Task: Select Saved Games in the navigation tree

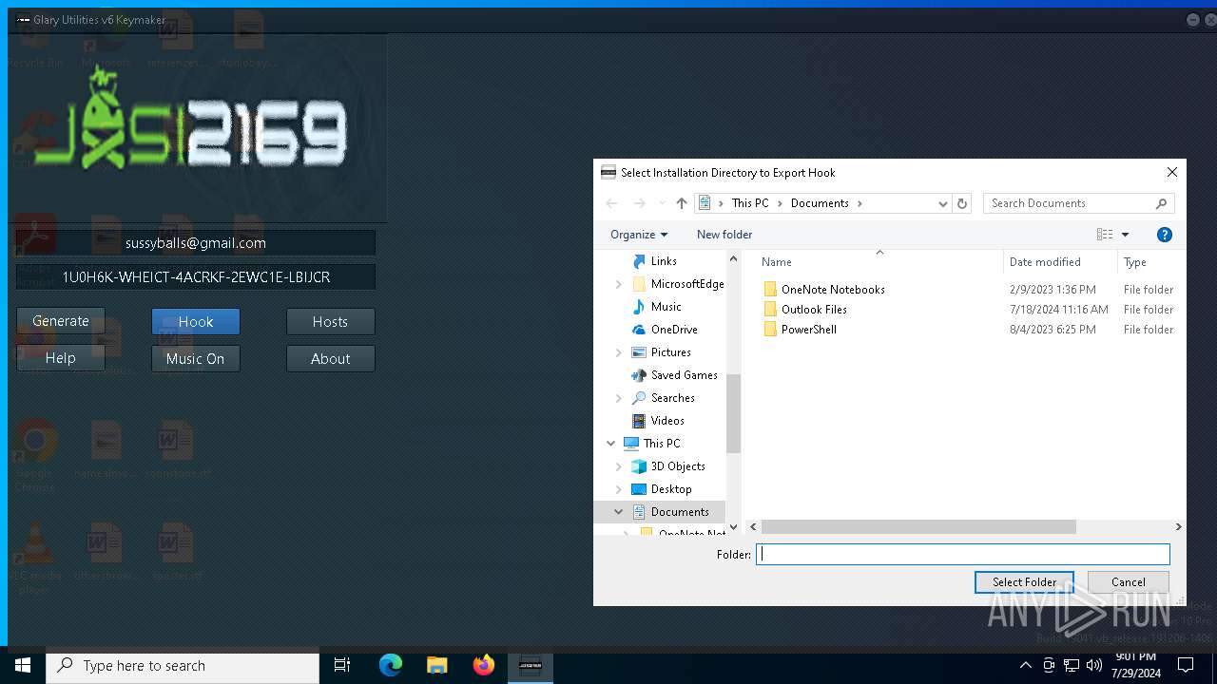Action: click(684, 375)
